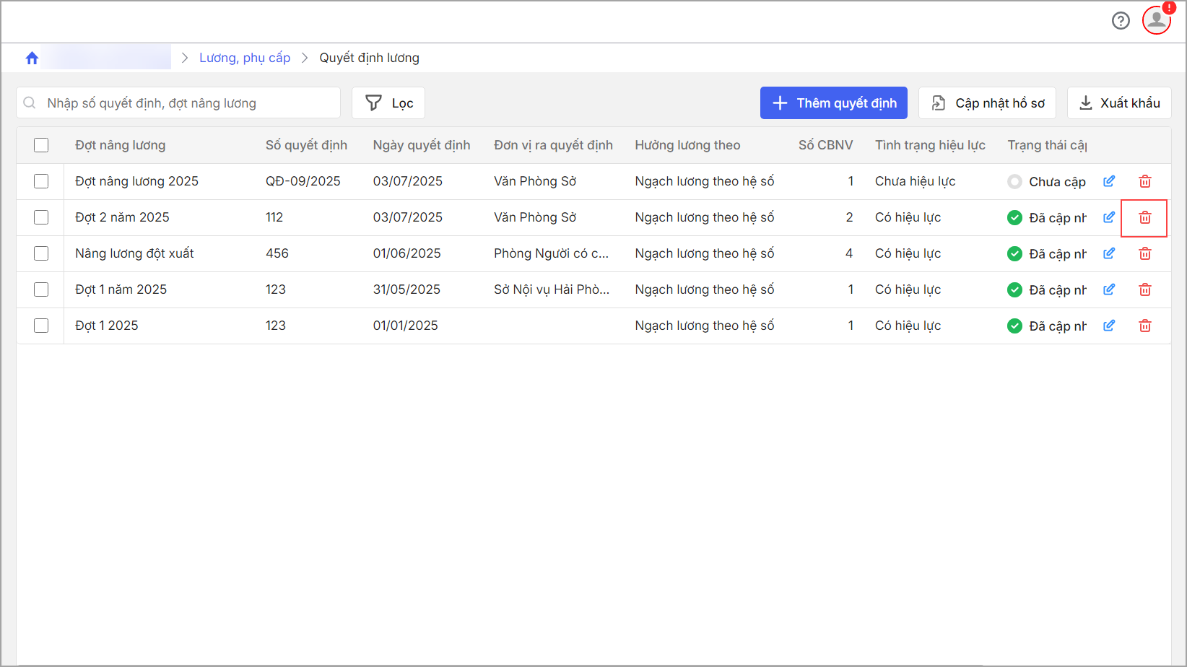Check the 'Nâng lương đột xuất' row

[41, 253]
